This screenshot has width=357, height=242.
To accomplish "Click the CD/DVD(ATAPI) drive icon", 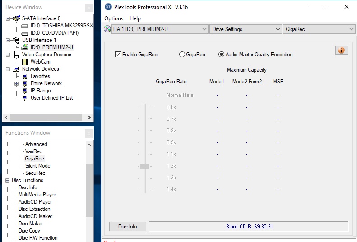I will click(x=25, y=33).
